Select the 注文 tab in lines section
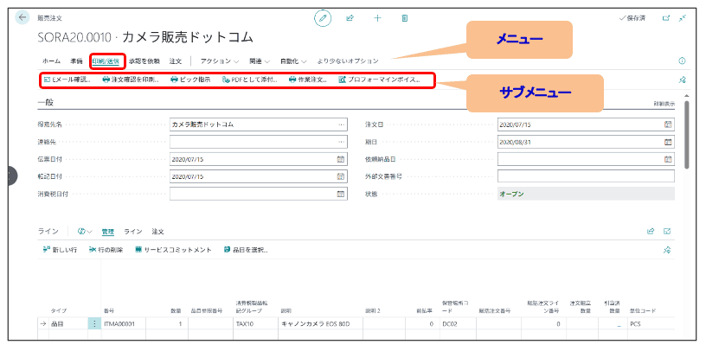The height and width of the screenshot is (351, 706). pyautogui.click(x=157, y=232)
